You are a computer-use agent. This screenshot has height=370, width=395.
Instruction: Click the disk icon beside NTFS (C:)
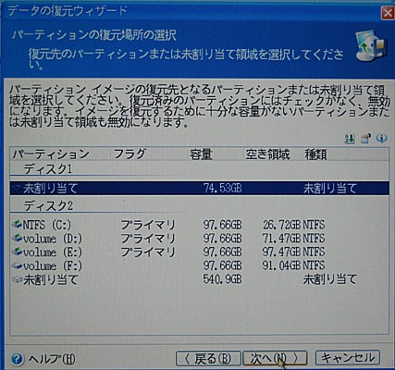(17, 225)
